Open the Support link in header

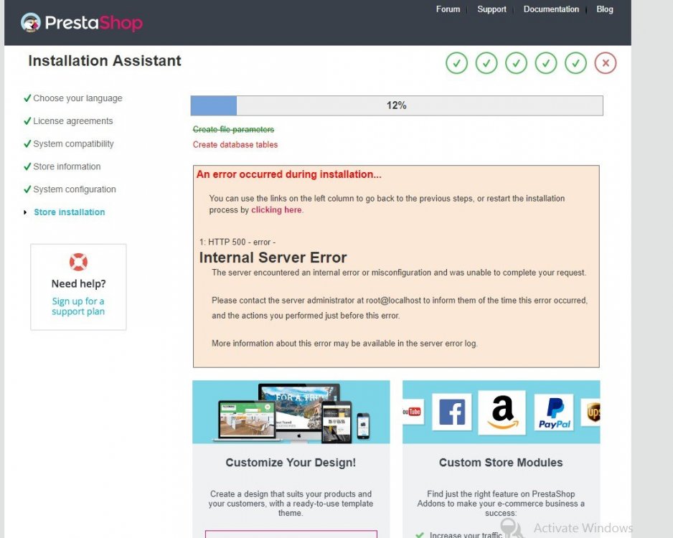tap(491, 9)
